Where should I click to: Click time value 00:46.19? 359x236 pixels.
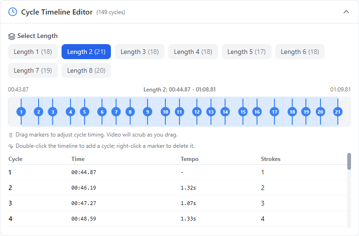84,188
